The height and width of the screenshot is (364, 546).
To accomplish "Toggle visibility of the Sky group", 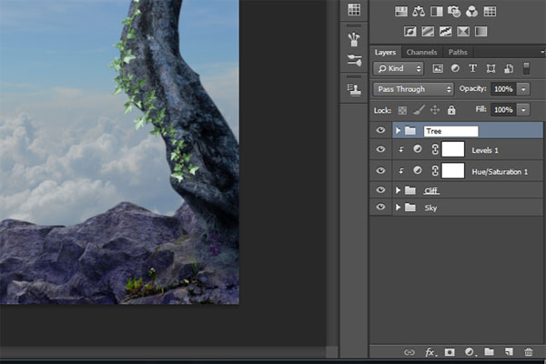I will point(380,207).
